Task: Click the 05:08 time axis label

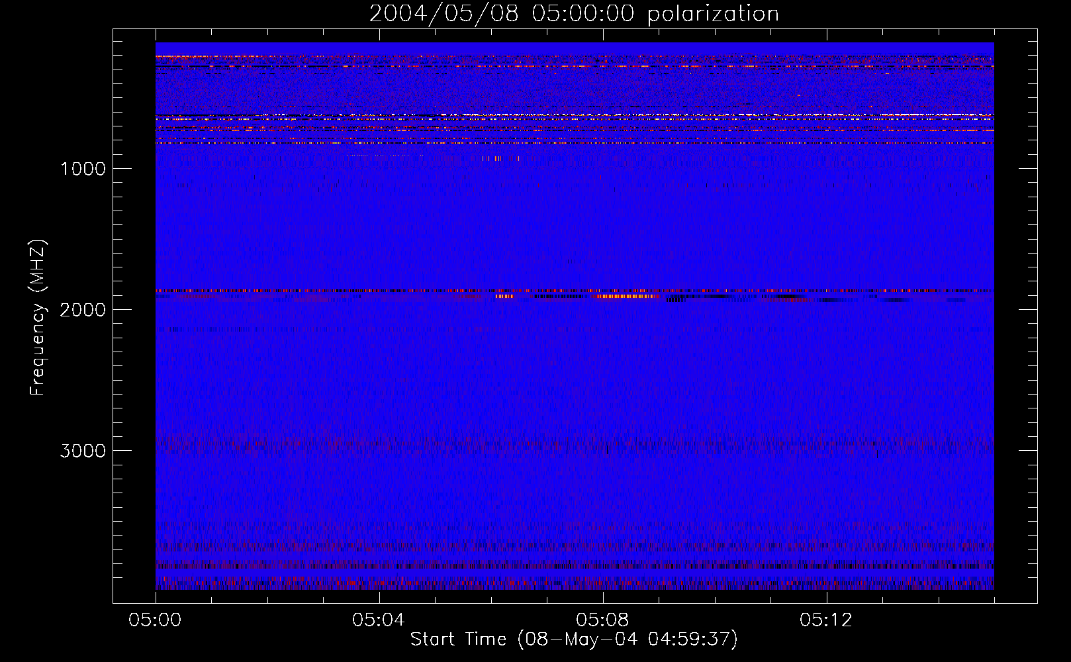Action: 602,620
